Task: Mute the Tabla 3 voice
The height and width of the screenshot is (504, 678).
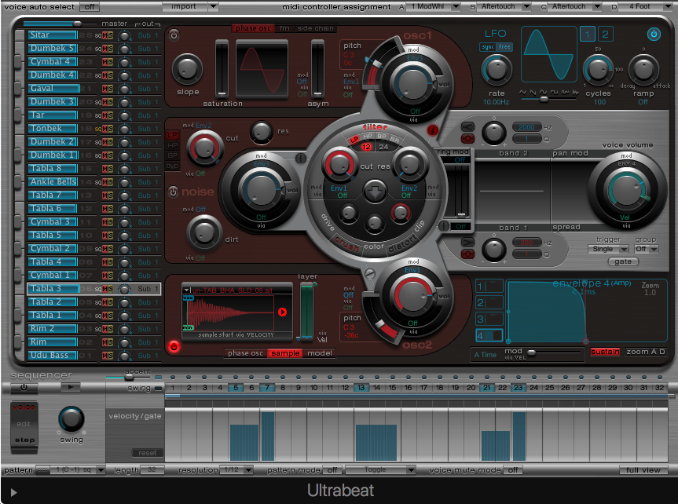Action: (104, 289)
